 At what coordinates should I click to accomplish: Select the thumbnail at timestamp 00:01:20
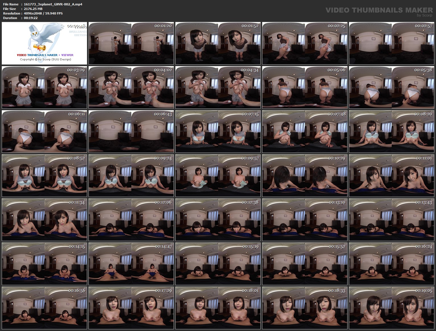coord(131,44)
